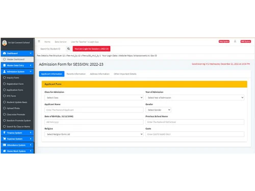The image size is (255, 191).
Task: Click the red Help System button
Action: pyautogui.click(x=224, y=41)
